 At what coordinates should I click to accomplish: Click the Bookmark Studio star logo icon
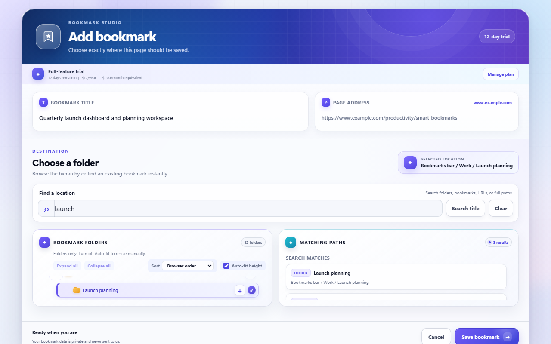coord(48,37)
